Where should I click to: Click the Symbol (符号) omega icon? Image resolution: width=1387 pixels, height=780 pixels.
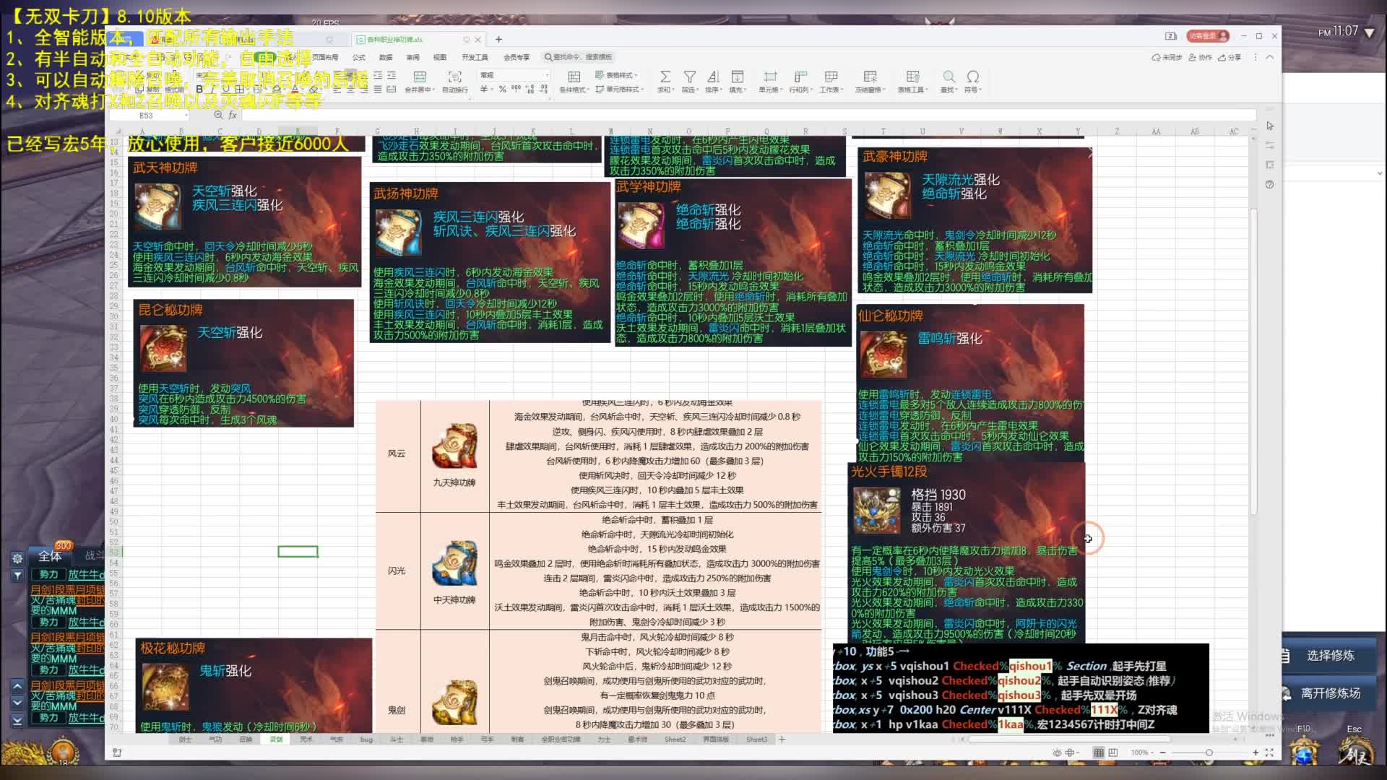click(x=973, y=77)
